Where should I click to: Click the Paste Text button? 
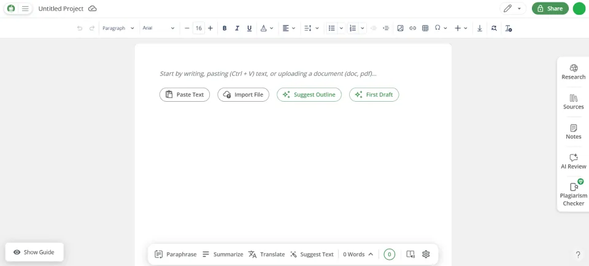[x=185, y=94]
